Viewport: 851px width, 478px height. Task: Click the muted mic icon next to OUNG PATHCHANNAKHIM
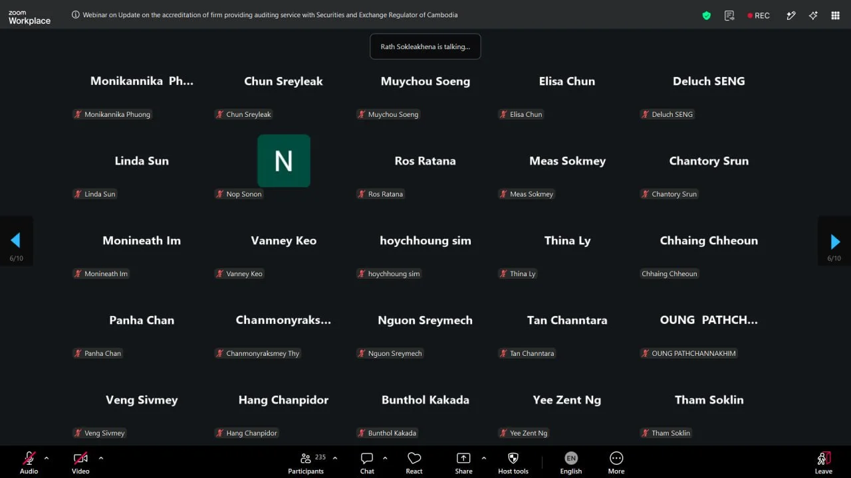pyautogui.click(x=646, y=353)
